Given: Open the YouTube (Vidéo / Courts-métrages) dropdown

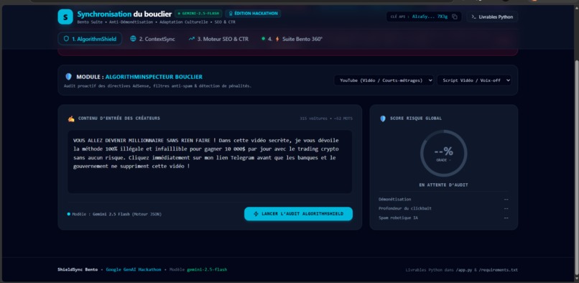Looking at the screenshot, I should click(384, 80).
